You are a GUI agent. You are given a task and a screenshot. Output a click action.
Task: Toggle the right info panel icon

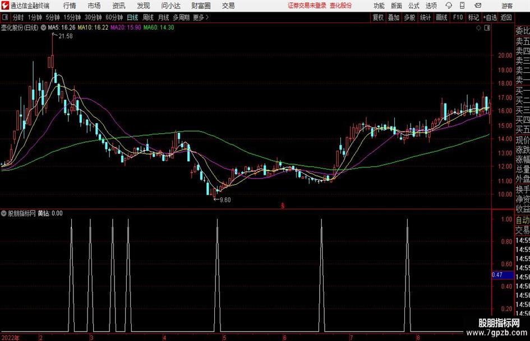pyautogui.click(x=487, y=28)
